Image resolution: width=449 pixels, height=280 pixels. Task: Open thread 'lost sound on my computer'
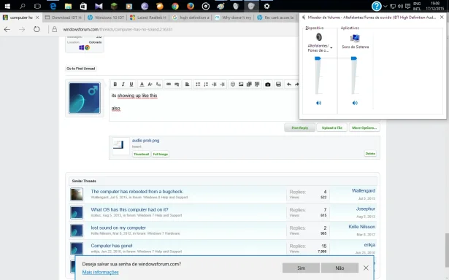click(x=118, y=227)
